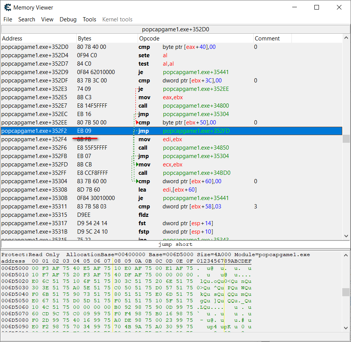Select the call popcapgame1.exe+34BD0 row
This screenshot has height=342, width=351.
(171, 173)
